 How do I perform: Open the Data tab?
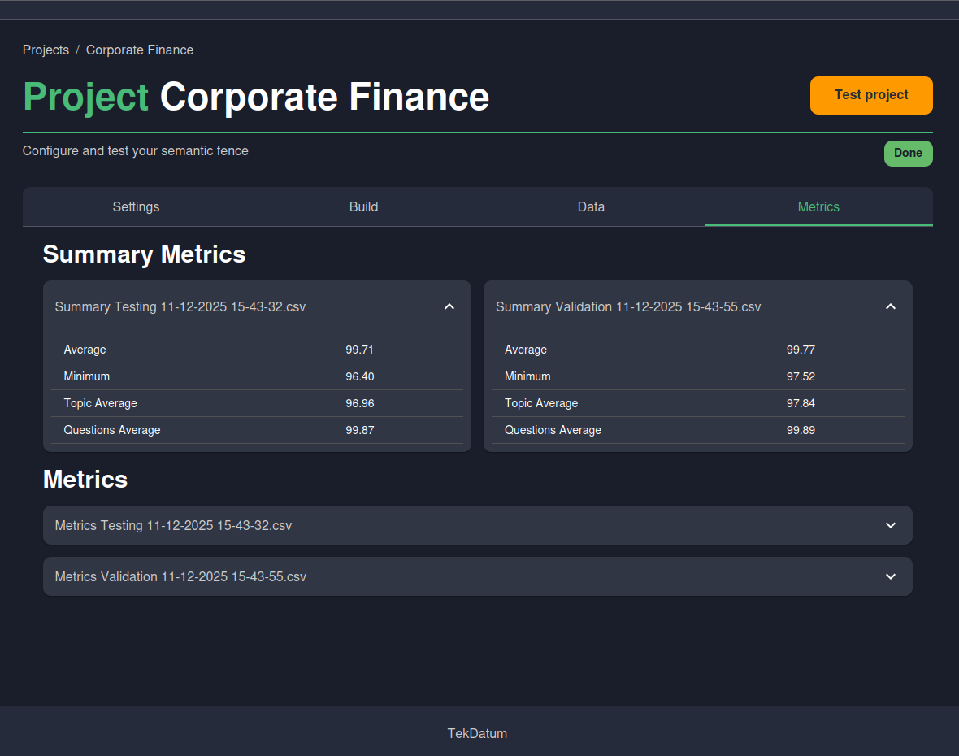tap(591, 206)
